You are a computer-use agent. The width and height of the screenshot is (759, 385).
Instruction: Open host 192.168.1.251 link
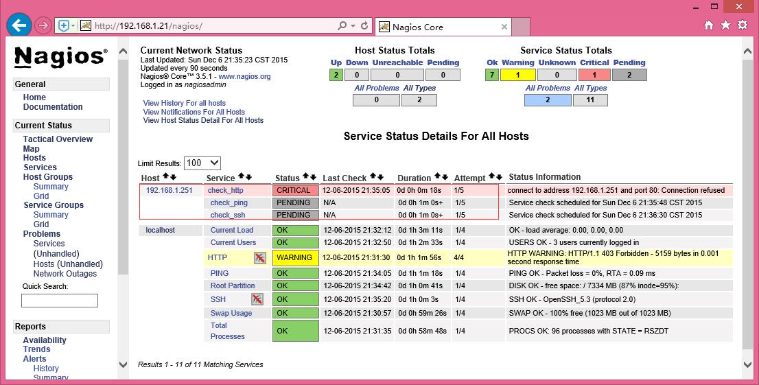pos(170,190)
